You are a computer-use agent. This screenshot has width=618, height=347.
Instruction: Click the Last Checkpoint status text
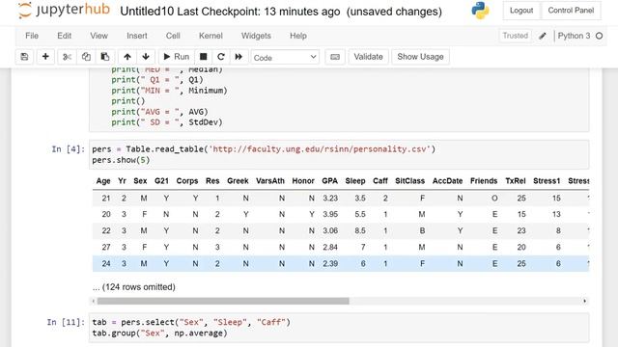coord(259,12)
